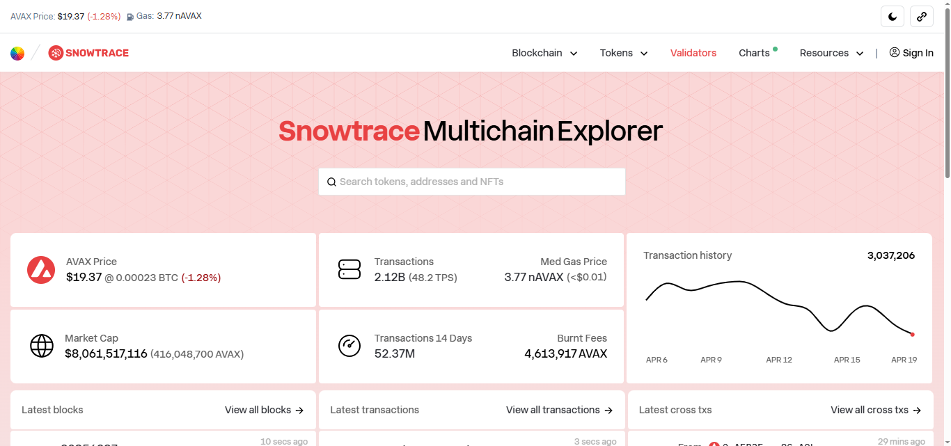Click the (48.2 TPS) text
Screen dimensions: 951x446
tap(433, 277)
